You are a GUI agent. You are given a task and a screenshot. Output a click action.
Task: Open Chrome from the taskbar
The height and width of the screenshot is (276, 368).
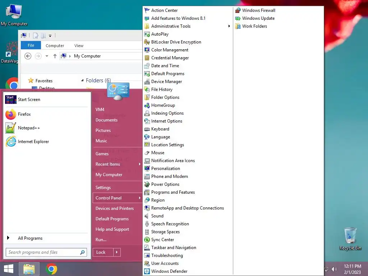coord(51,269)
